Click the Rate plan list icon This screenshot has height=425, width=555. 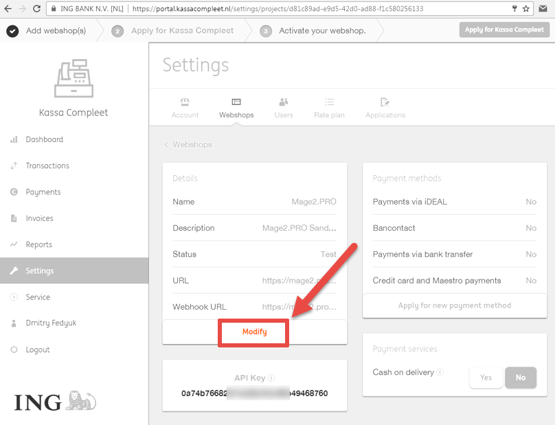coord(330,102)
